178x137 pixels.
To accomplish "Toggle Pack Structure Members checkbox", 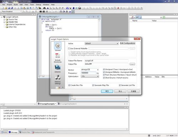I will 104,75.
